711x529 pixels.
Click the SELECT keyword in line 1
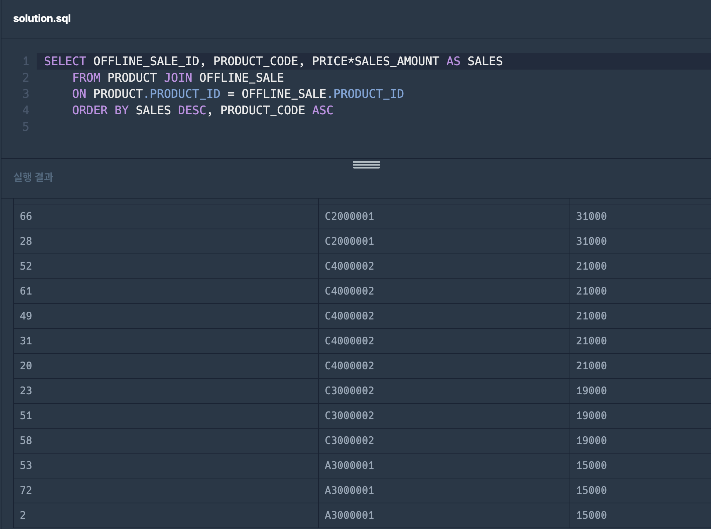(65, 61)
